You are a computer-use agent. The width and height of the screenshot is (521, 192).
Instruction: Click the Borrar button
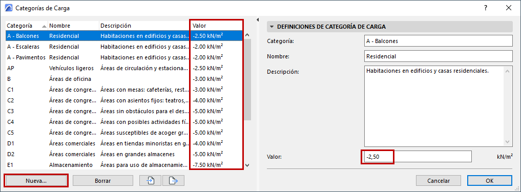tap(102, 181)
